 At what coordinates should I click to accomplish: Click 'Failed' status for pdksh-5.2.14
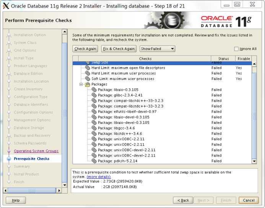coord(216,161)
